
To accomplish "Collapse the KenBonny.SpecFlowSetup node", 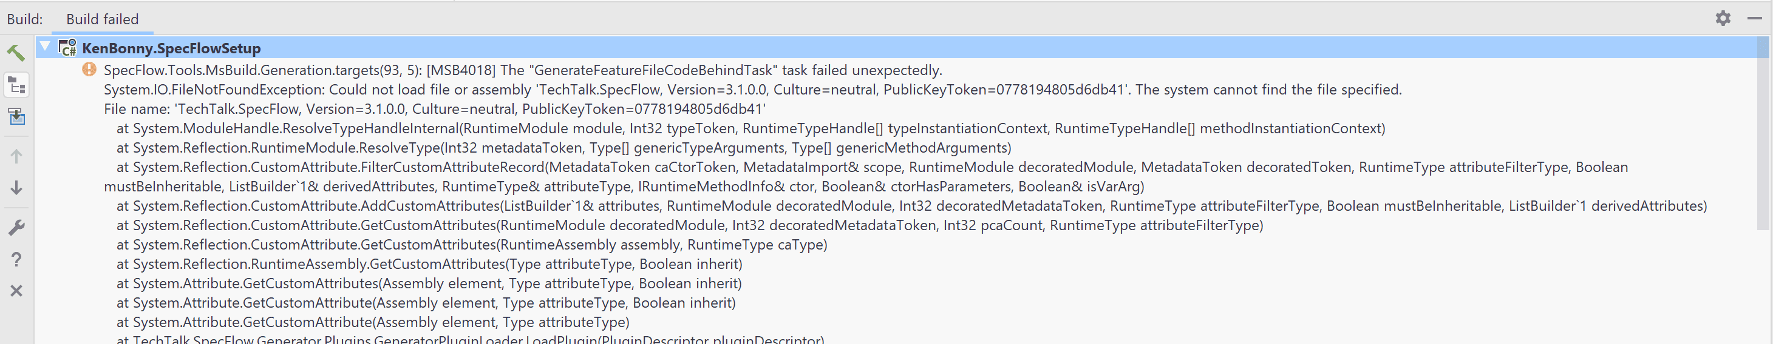I will [x=46, y=47].
